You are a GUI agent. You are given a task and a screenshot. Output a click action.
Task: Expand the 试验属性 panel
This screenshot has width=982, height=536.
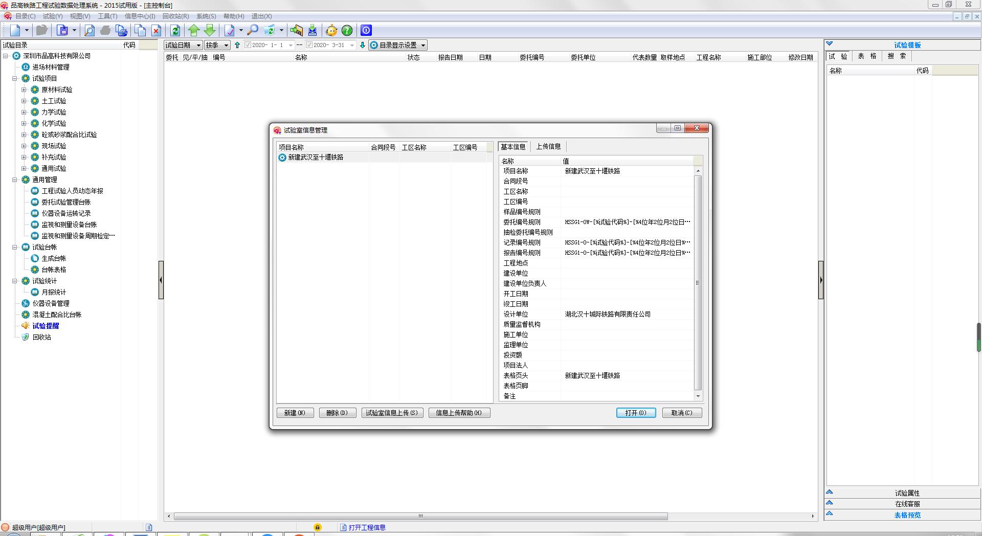902,493
